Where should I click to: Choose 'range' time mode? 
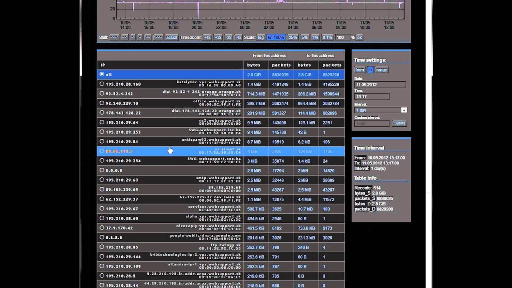(x=382, y=70)
